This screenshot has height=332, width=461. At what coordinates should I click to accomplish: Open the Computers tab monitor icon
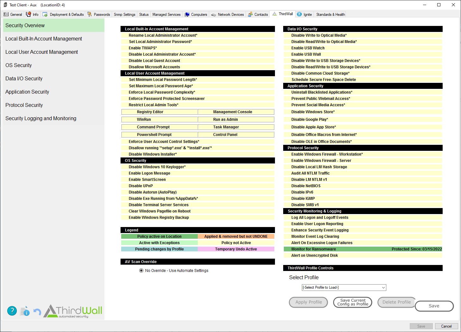[x=187, y=15]
